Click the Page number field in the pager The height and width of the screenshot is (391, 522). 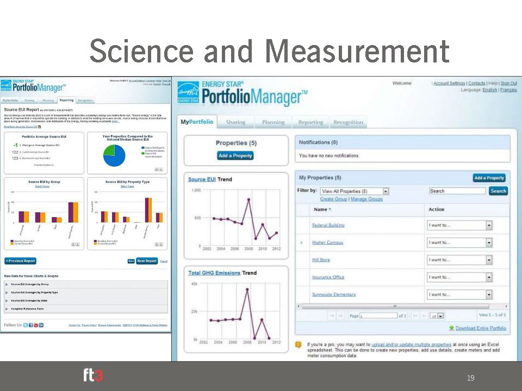[378, 316]
